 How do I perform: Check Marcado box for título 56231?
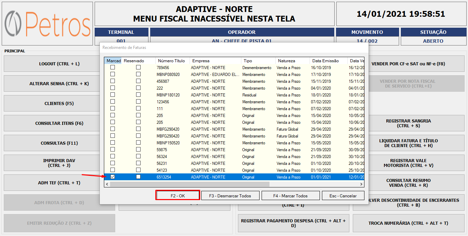coord(112,163)
